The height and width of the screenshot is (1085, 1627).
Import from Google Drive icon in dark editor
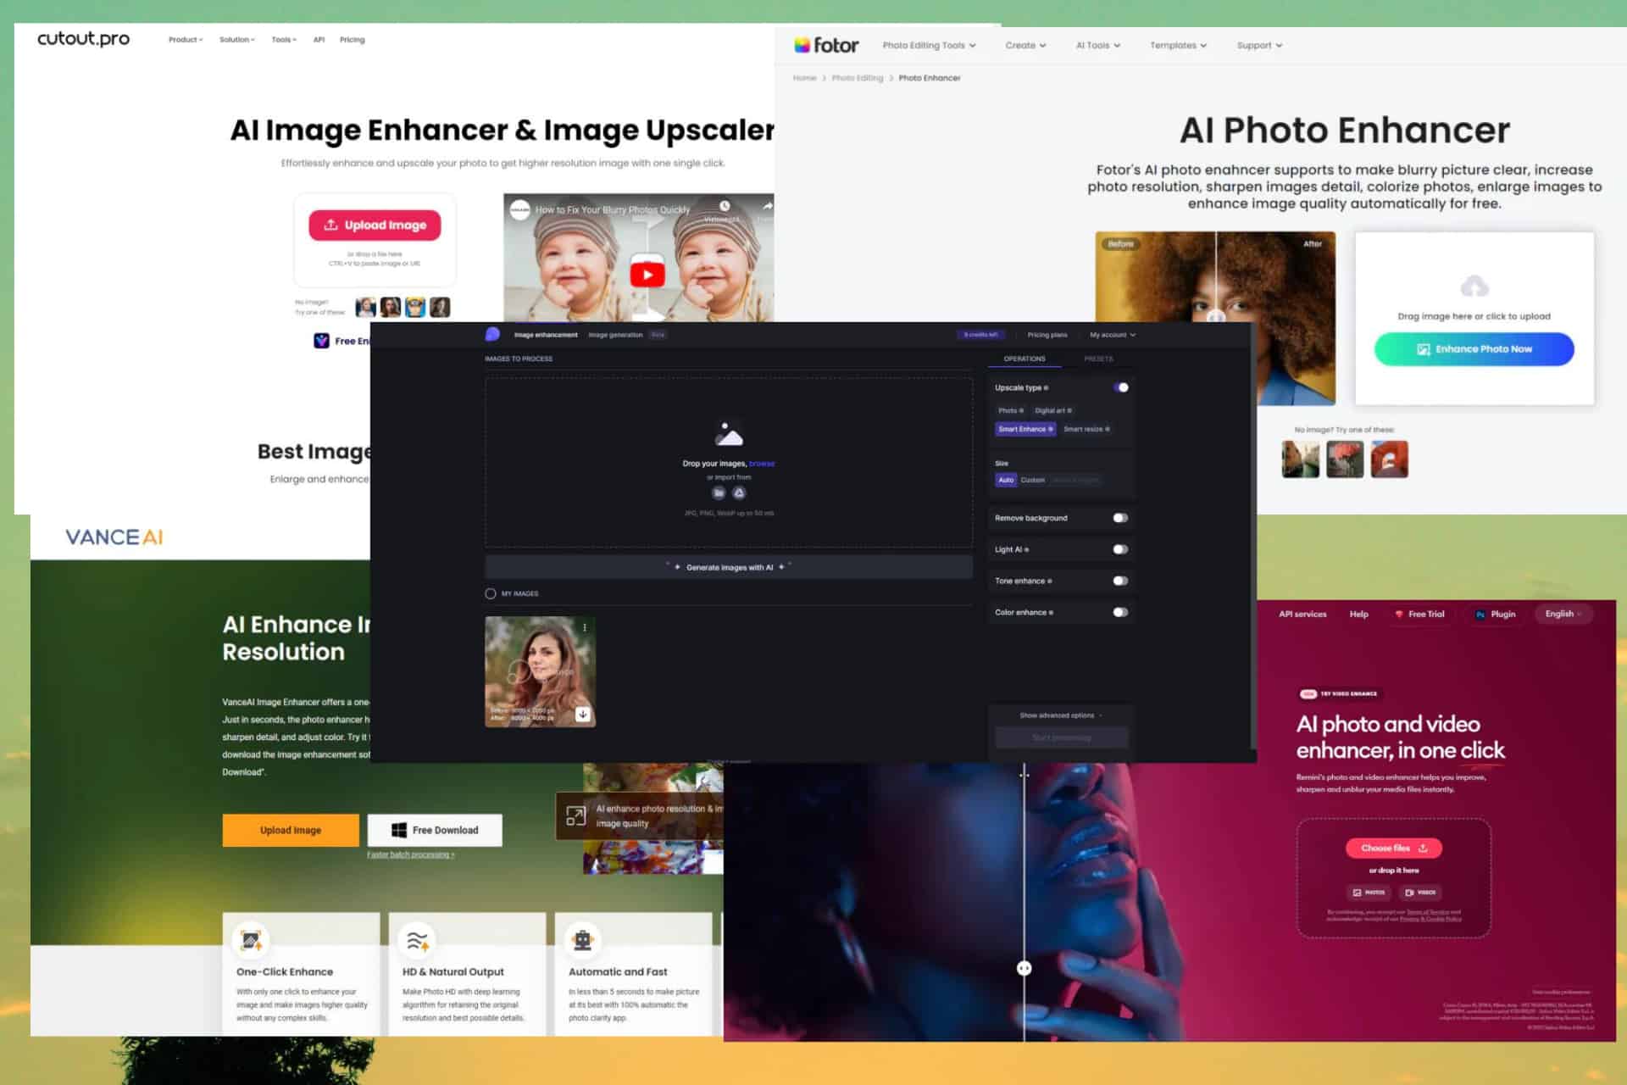(739, 492)
